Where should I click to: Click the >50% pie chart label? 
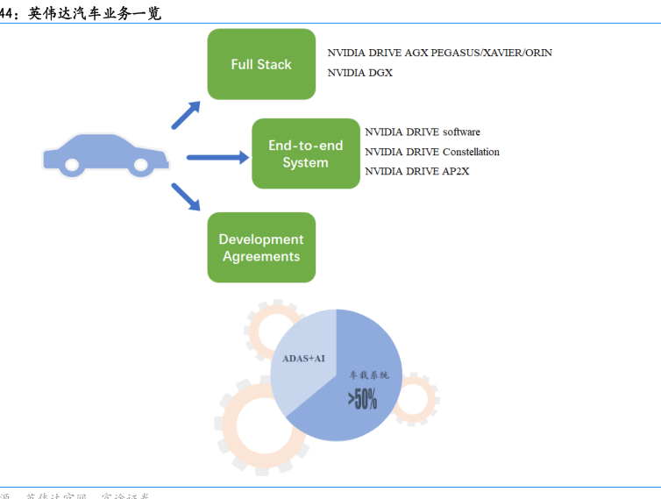click(362, 399)
